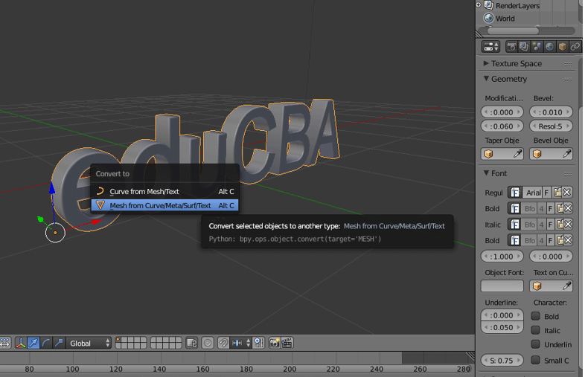Click the font size 1.000 field
This screenshot has width=585, height=377.
pos(502,257)
